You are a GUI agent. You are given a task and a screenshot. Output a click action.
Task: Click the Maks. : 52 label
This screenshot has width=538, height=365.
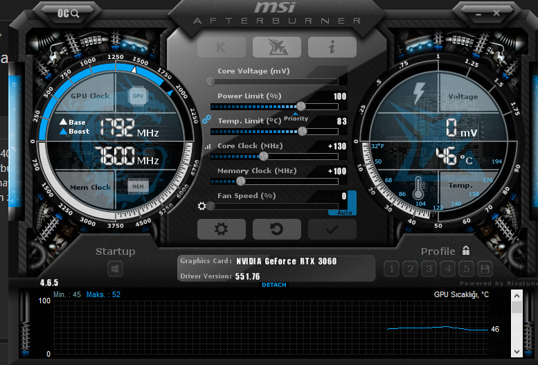pos(103,294)
